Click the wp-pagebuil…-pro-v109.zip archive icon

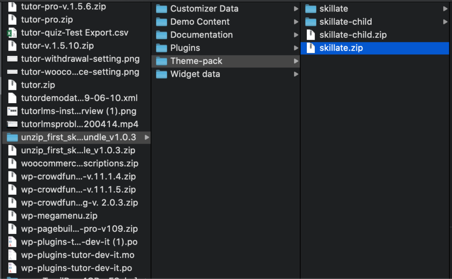coord(12,229)
